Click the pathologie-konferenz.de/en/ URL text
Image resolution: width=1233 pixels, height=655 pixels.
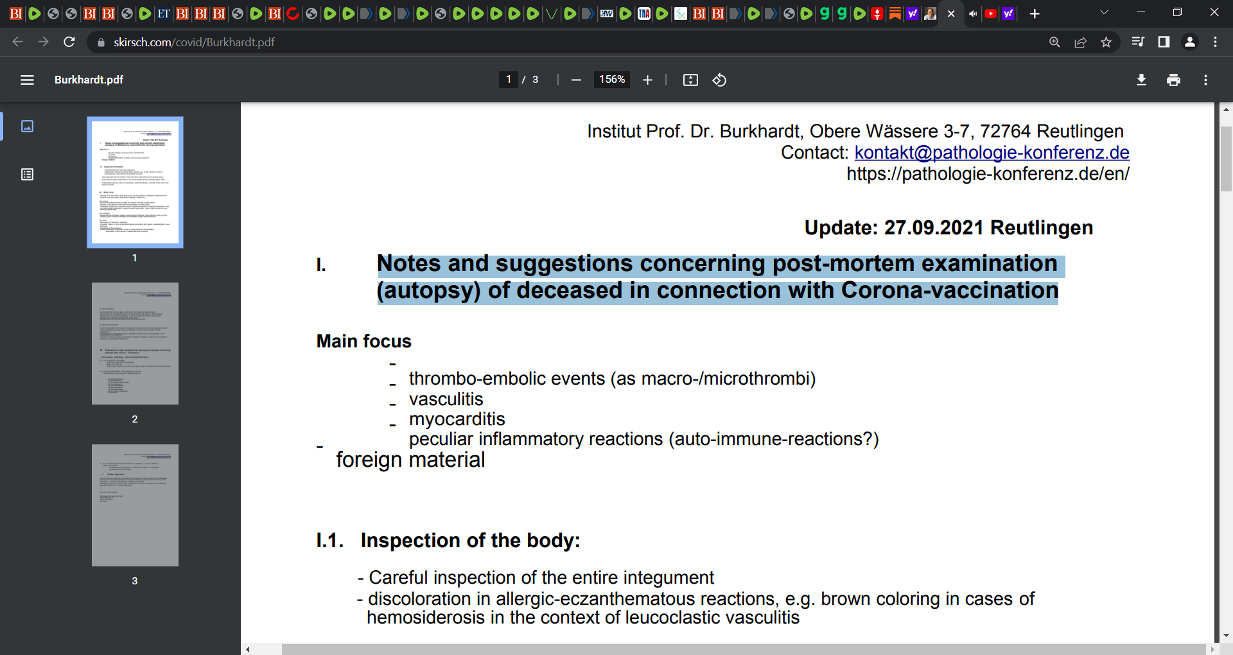coord(988,173)
